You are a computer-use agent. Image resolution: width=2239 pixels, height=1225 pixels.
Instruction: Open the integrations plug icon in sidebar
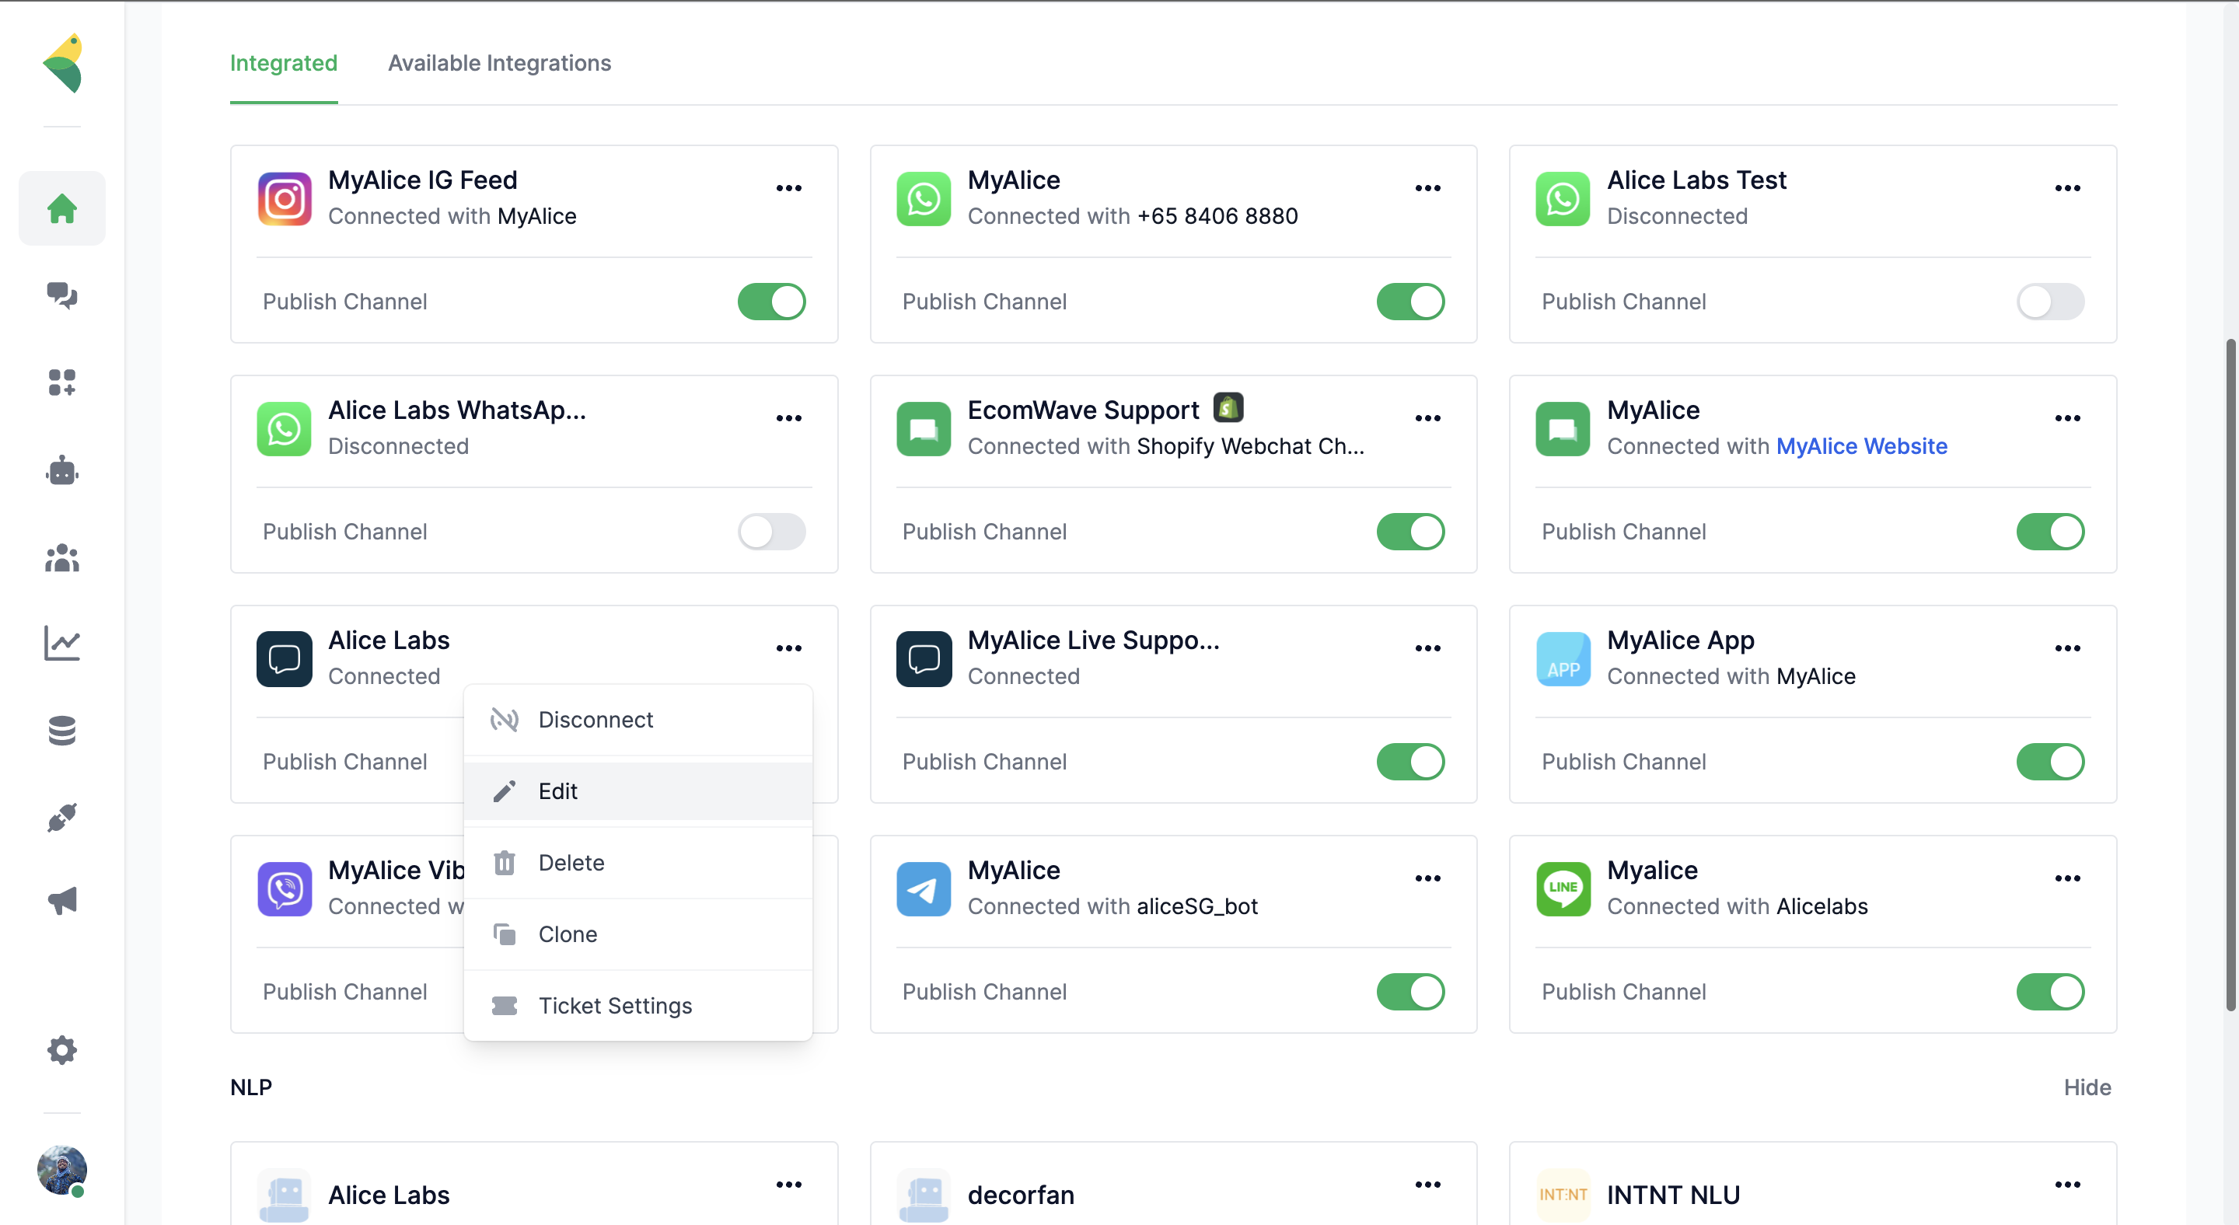(61, 818)
